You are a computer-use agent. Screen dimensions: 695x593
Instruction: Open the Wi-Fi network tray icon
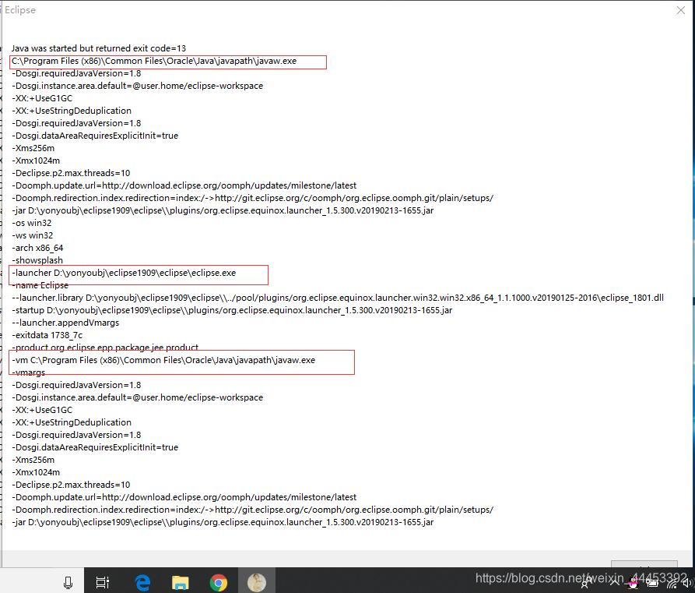672,583
